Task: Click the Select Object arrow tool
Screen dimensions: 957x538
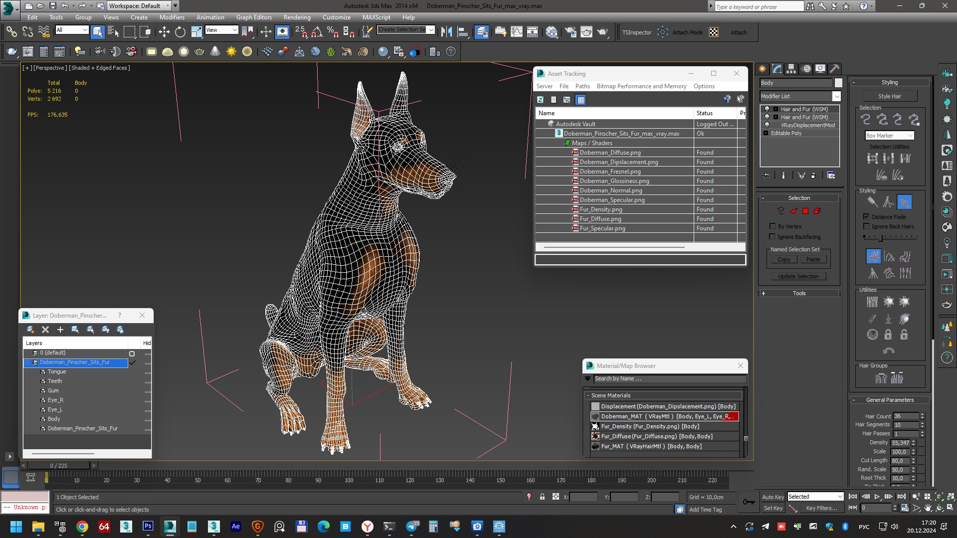Action: click(x=97, y=32)
